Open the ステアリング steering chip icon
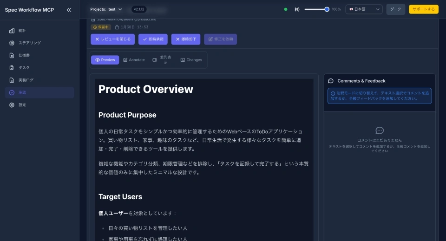This screenshot has width=446, height=241. coord(12,43)
